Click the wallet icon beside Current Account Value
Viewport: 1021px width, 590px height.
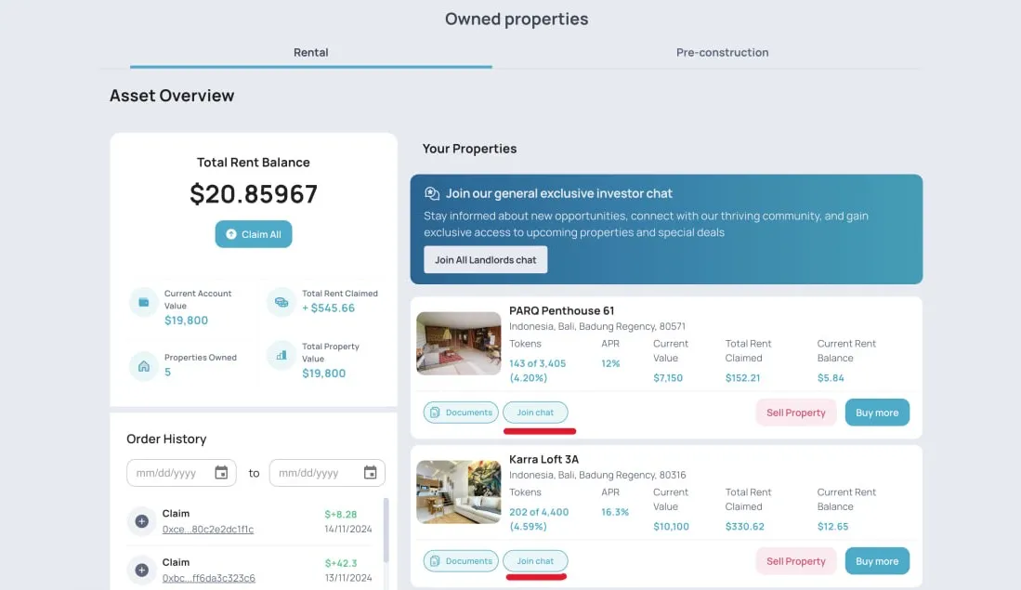pyautogui.click(x=144, y=302)
